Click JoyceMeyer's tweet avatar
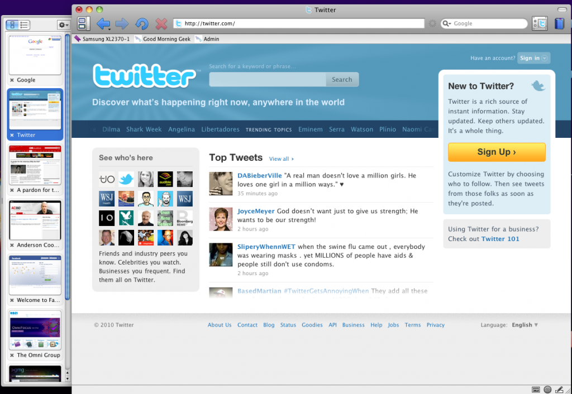The image size is (572, 394). pyautogui.click(x=221, y=219)
